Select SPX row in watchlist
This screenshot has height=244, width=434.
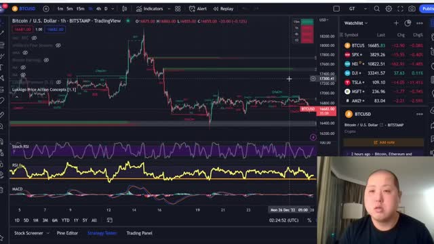click(383, 55)
